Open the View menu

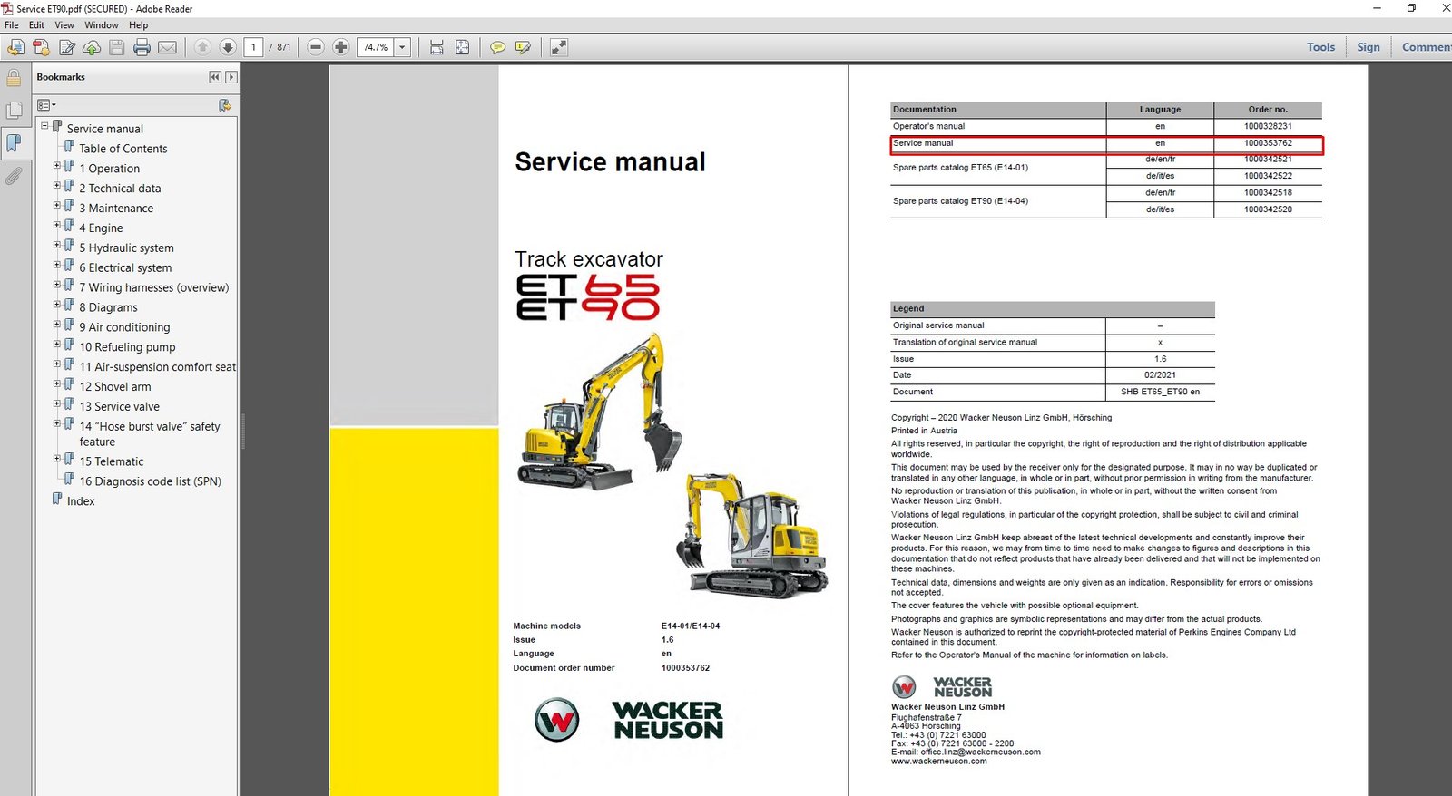[64, 25]
